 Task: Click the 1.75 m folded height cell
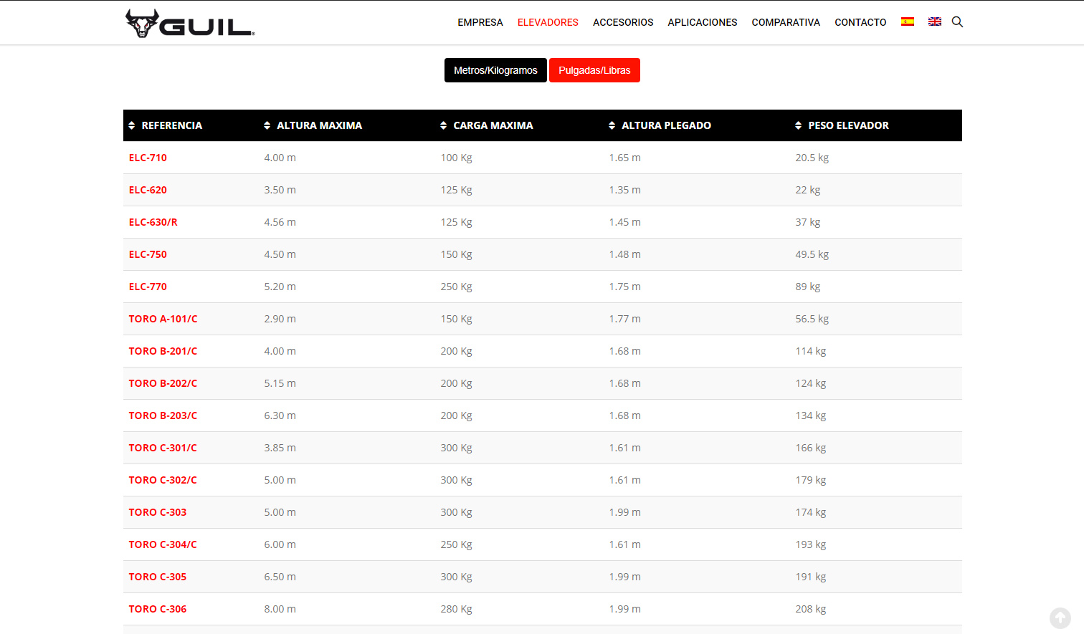pyautogui.click(x=625, y=287)
